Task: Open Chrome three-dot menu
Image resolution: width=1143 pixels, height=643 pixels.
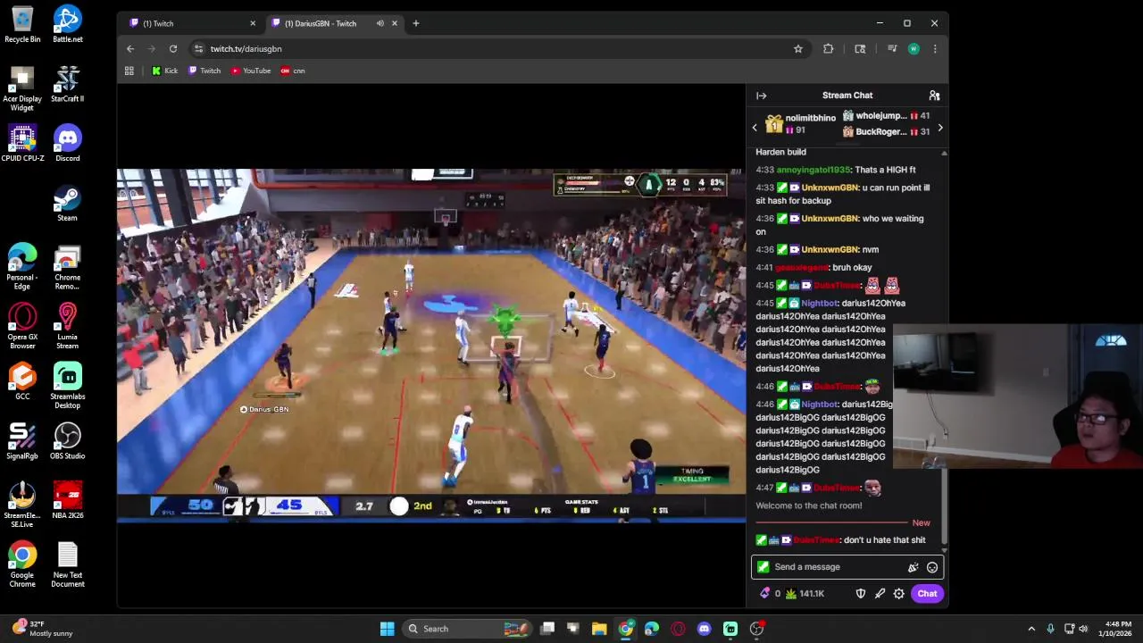Action: click(x=935, y=49)
